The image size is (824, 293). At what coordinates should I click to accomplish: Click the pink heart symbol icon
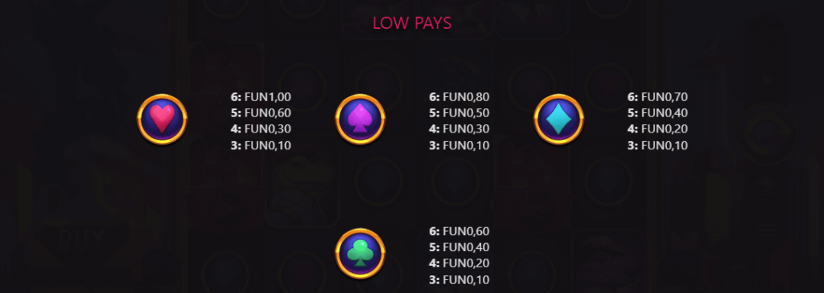coord(162,119)
